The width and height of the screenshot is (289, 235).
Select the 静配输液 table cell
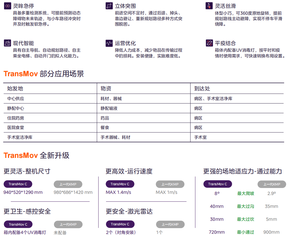(x=109, y=108)
